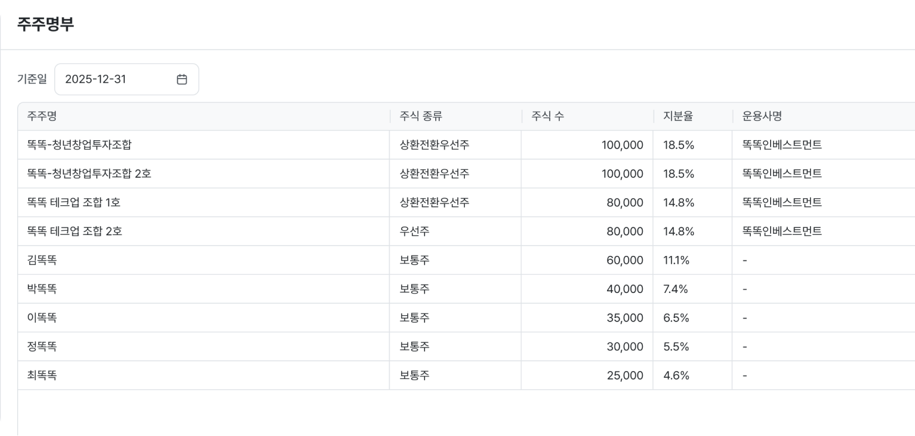Image resolution: width=915 pixels, height=436 pixels.
Task: Sort by 주주명 column header
Action: (x=42, y=116)
